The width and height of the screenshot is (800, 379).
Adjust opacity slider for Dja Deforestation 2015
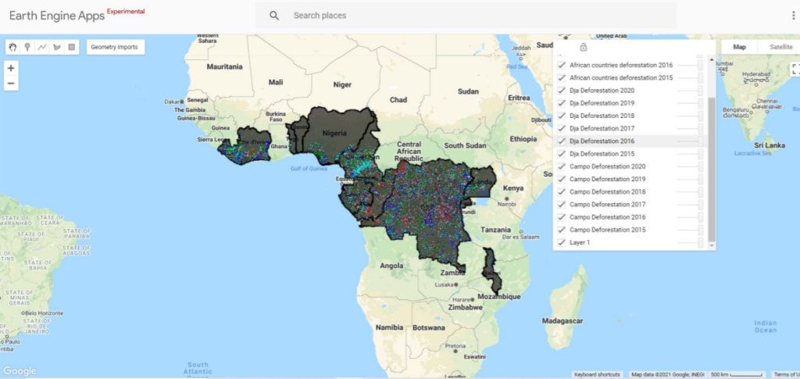tap(691, 154)
